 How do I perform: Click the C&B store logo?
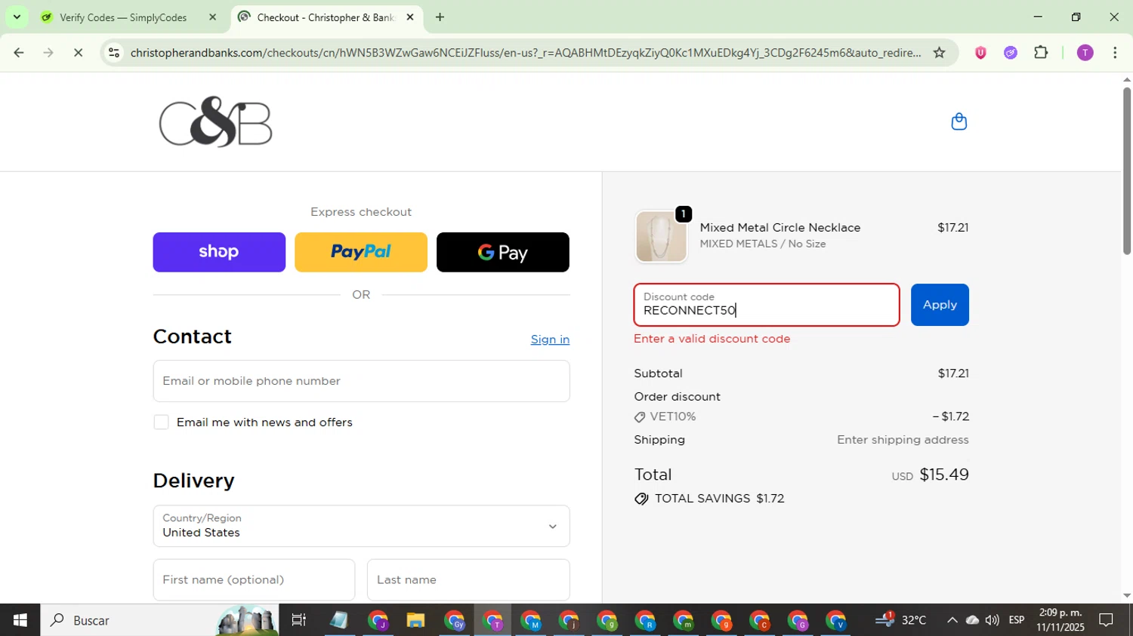click(215, 121)
